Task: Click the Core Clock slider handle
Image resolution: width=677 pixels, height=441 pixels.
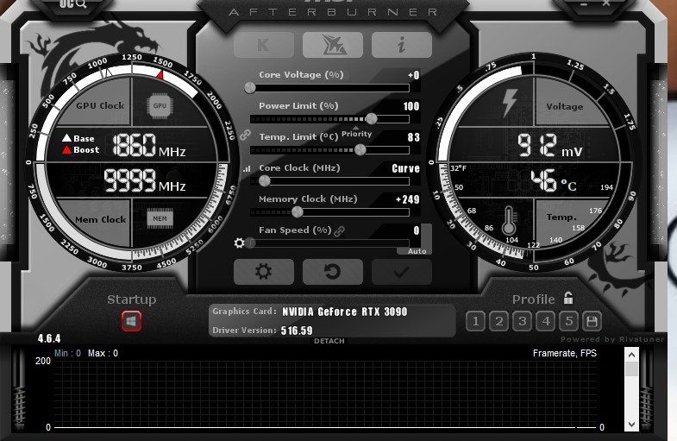Action: click(264, 181)
